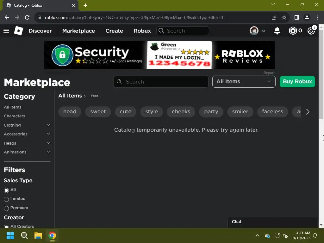The image size is (324, 243).
Task: Select the Premium sales type radio
Action: (6, 208)
